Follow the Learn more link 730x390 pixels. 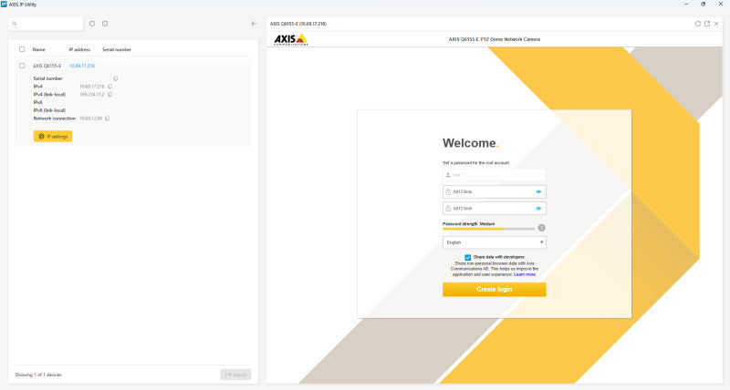(525, 274)
